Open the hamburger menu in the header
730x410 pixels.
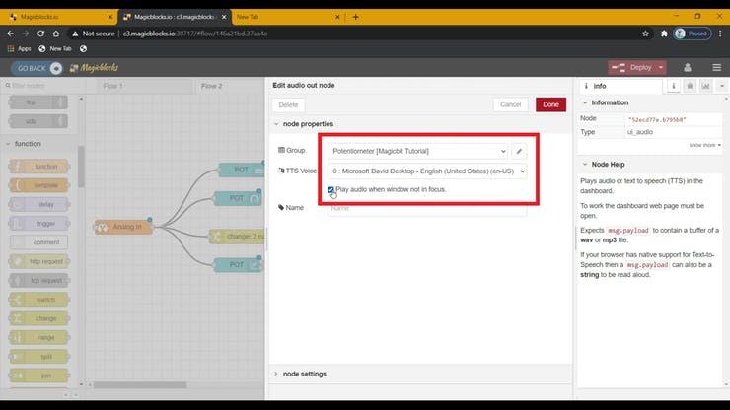[716, 67]
